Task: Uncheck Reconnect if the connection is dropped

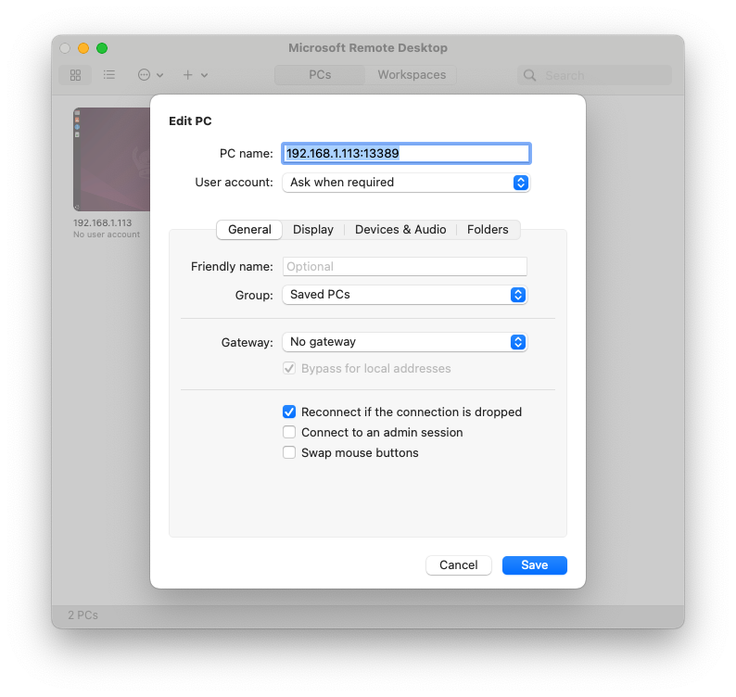Action: tap(289, 412)
